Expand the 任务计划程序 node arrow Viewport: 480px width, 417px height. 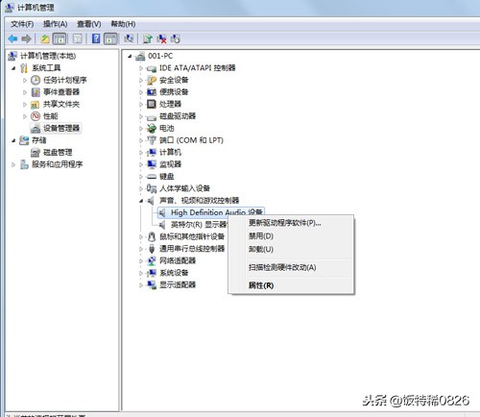point(25,80)
